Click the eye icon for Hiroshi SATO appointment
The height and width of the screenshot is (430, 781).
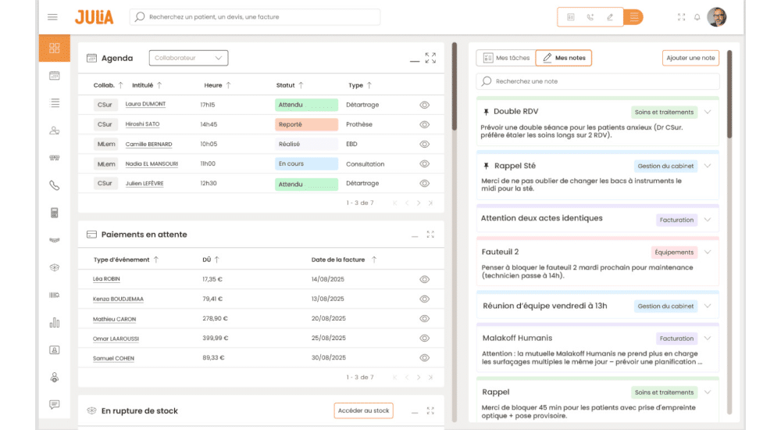[425, 124]
